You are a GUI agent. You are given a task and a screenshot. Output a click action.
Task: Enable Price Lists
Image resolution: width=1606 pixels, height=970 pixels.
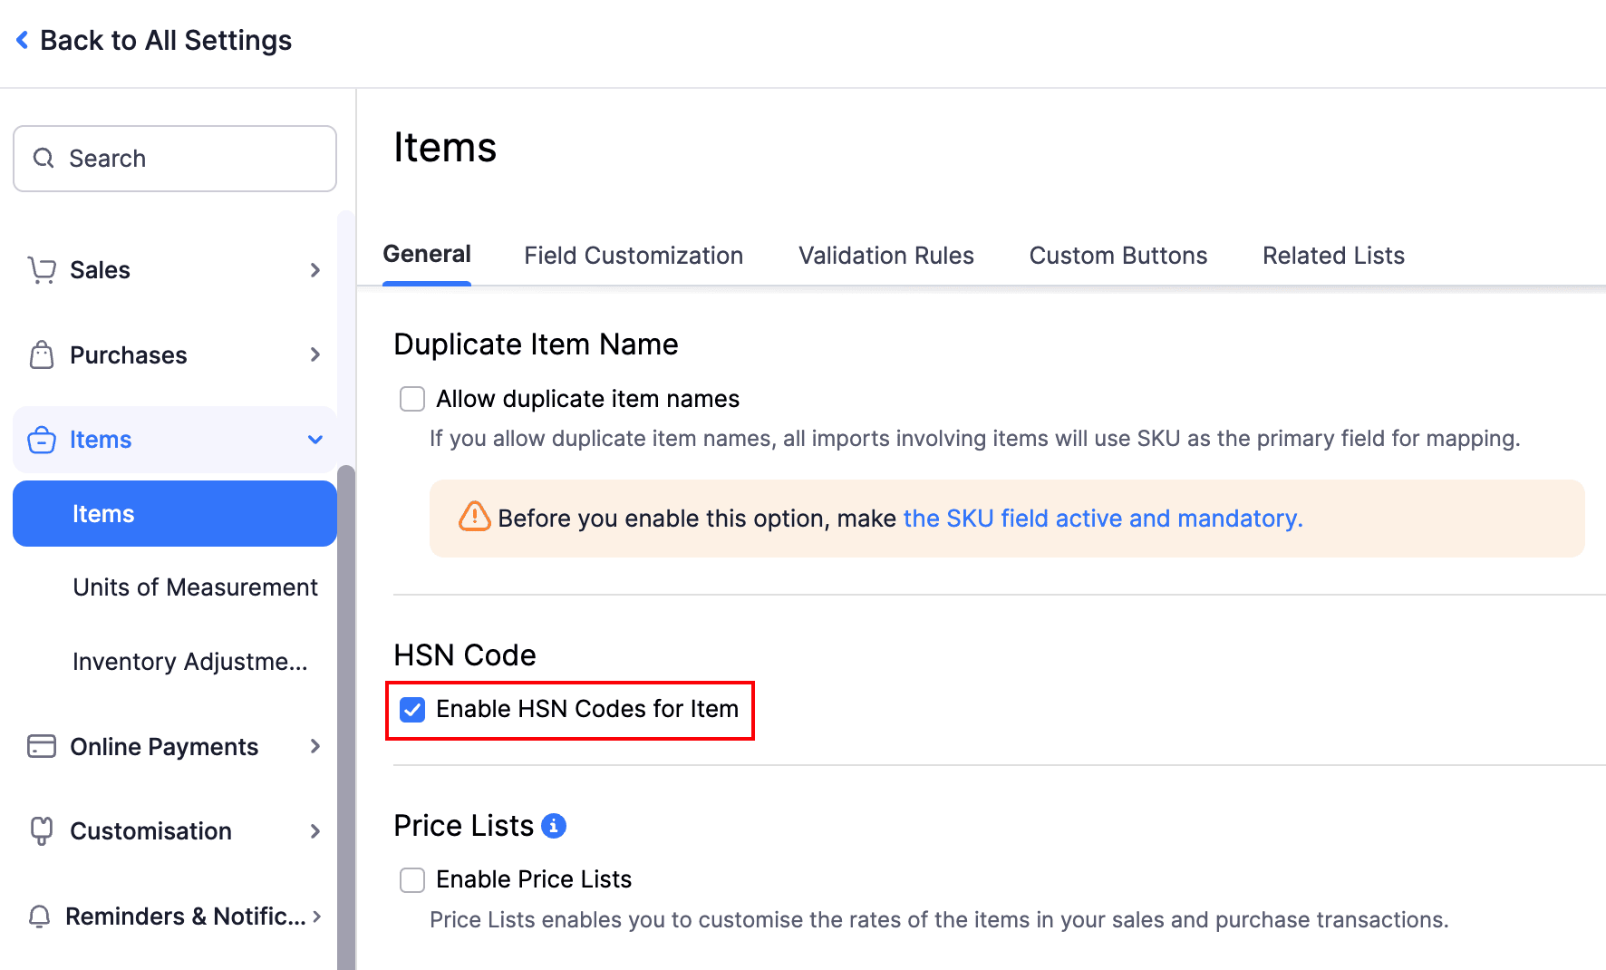(412, 878)
